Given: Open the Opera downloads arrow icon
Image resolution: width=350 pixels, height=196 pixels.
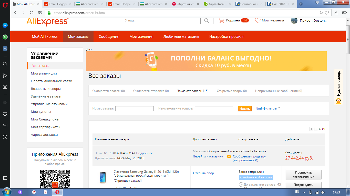Looking at the screenshot, I should 336,13.
